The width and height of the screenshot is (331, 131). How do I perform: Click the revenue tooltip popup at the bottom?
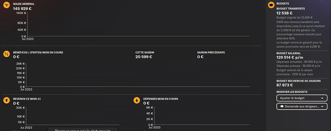point(83,129)
